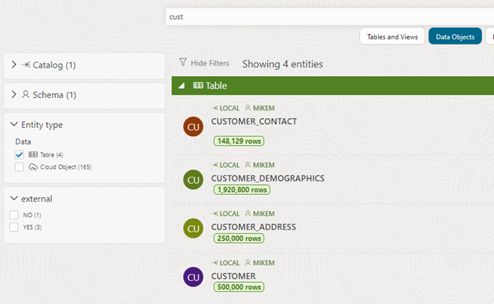Click the CUSTOMER_DEMOGRAPHICS avatar icon
The width and height of the screenshot is (494, 304).
193,180
